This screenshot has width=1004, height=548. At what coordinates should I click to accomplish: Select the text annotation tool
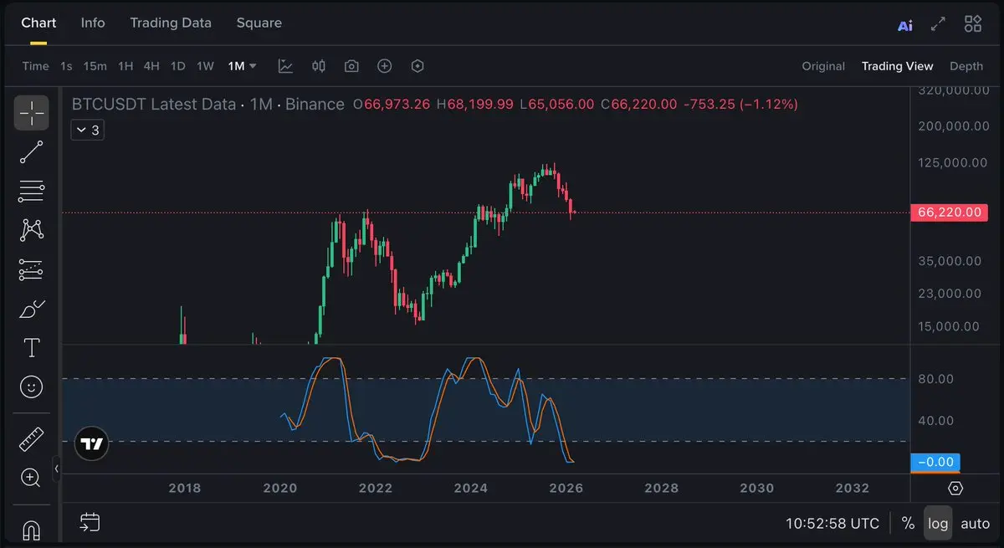pos(31,347)
